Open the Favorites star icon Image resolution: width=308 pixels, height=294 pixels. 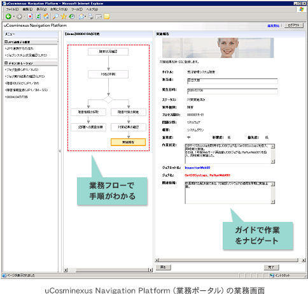64,17
